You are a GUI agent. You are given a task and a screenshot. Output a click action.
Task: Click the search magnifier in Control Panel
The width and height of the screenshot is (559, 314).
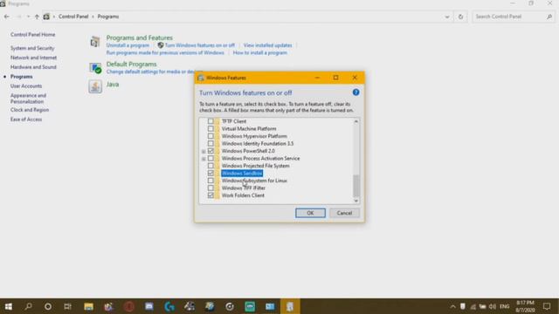click(549, 17)
